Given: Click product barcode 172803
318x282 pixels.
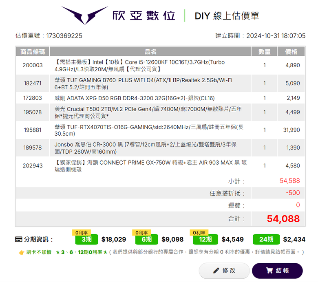Looking at the screenshot, I should coord(33,98).
